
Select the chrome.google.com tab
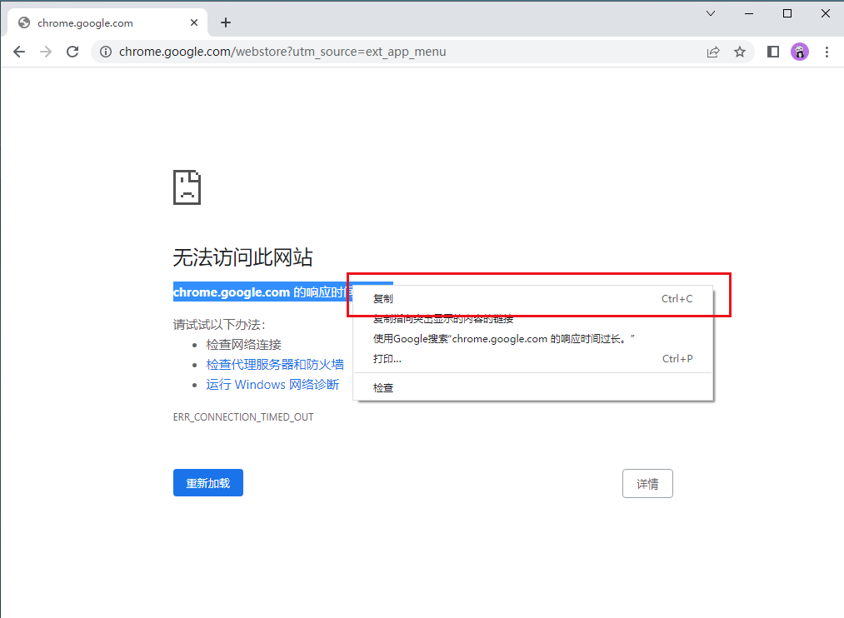pyautogui.click(x=107, y=22)
